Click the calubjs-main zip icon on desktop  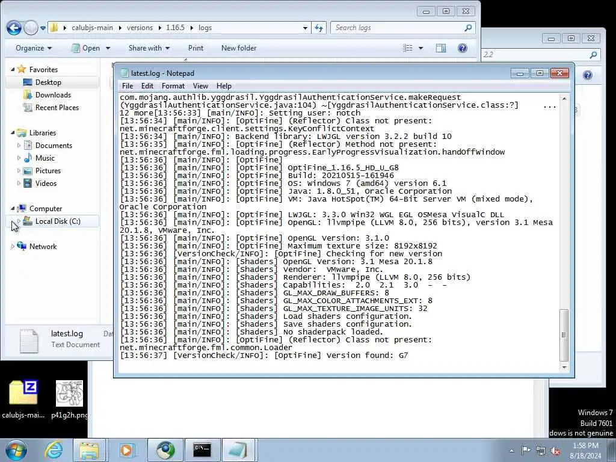click(x=23, y=392)
